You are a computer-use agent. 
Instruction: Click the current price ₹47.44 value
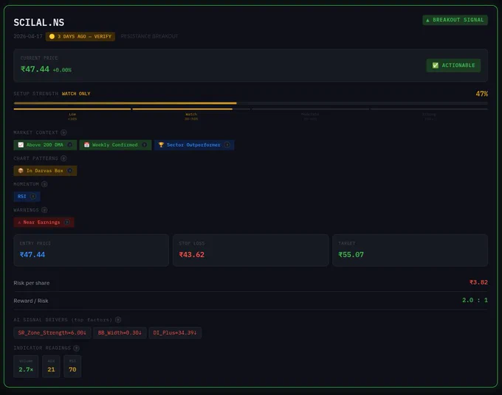[35, 69]
